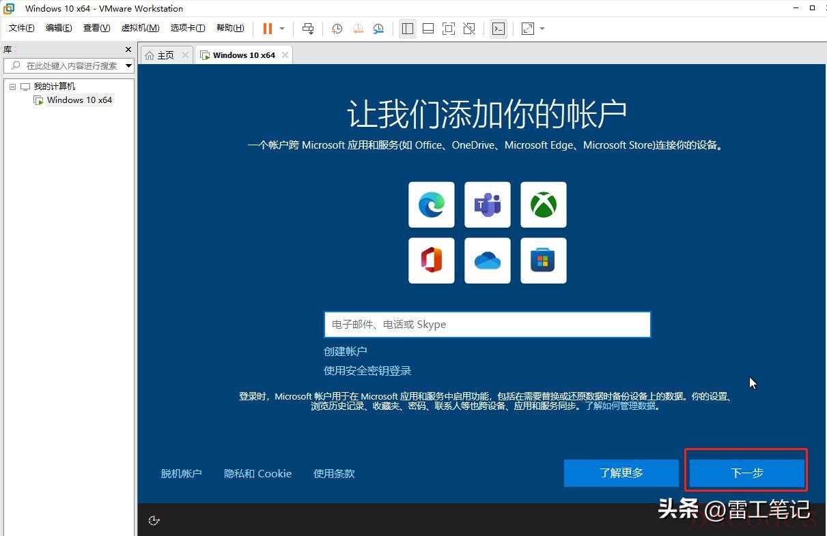Toggle the library sidebar panel view
This screenshot has width=827, height=536.
pos(408,29)
